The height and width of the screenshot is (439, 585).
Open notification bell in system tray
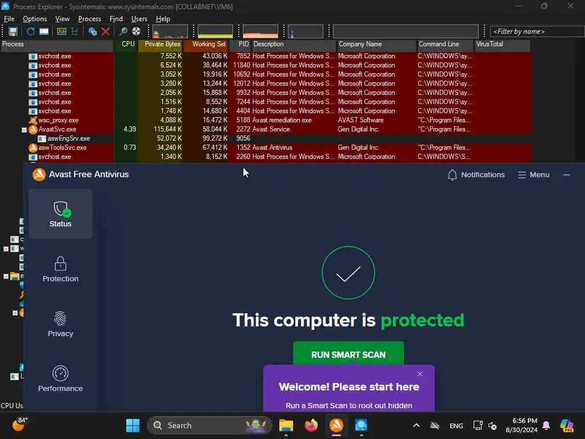point(546,425)
